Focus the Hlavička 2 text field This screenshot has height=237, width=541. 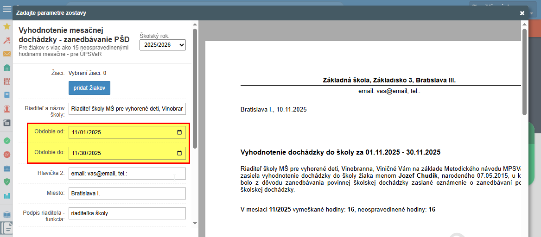pos(127,174)
